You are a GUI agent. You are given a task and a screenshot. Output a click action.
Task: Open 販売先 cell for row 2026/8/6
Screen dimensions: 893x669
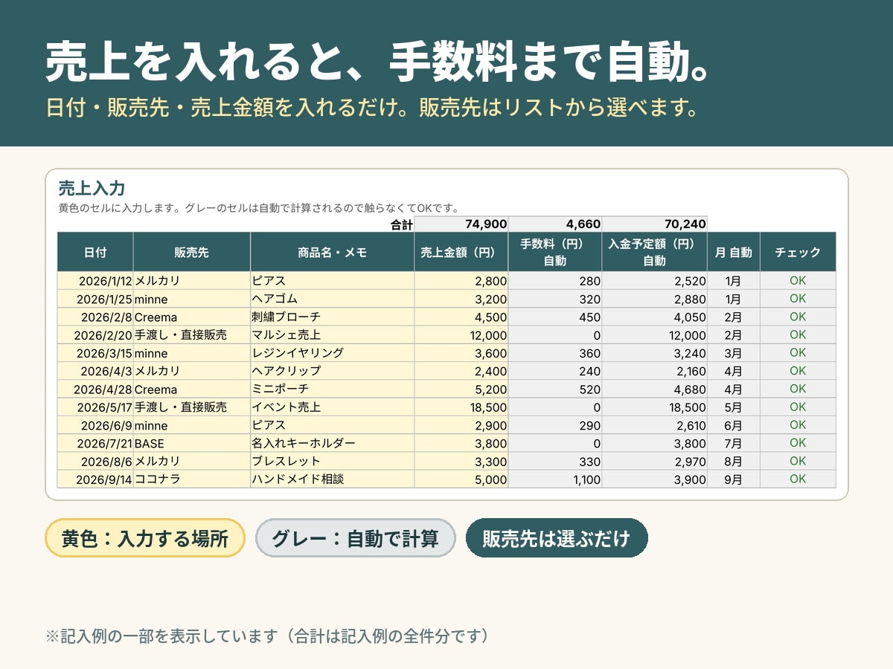(x=192, y=461)
